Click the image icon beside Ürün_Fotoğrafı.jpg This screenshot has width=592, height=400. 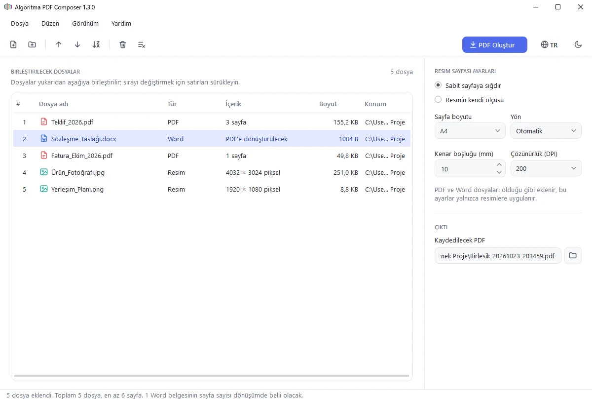[x=44, y=172]
